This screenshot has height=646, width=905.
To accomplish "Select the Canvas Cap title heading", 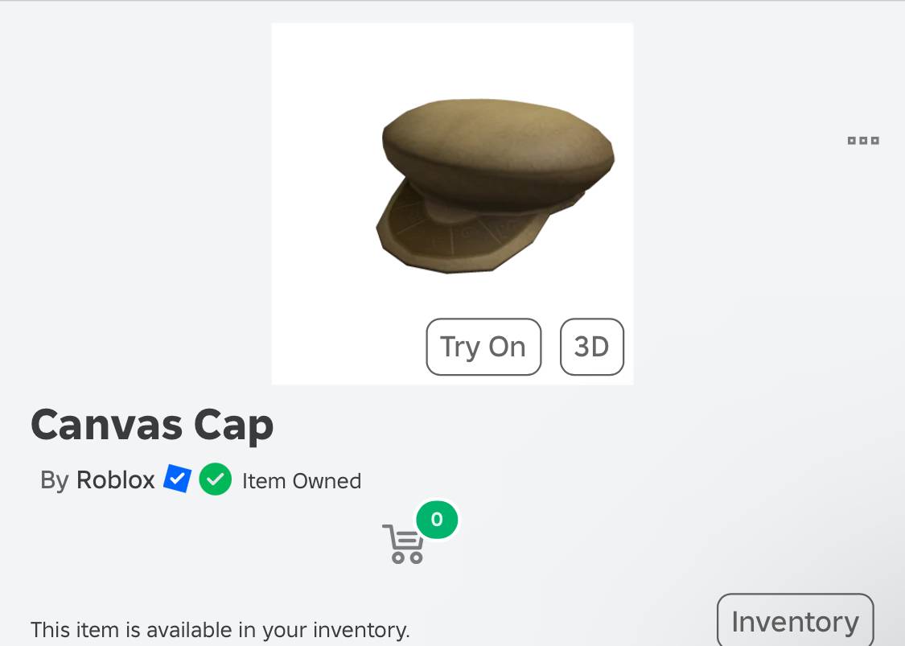I will (x=152, y=426).
